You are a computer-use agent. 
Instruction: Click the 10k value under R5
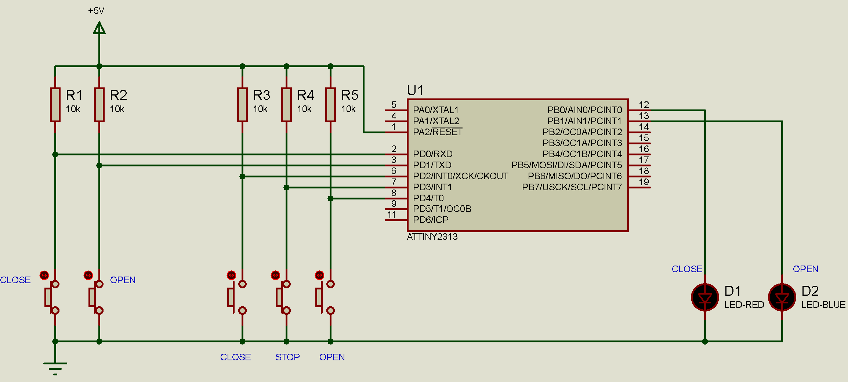pyautogui.click(x=348, y=109)
